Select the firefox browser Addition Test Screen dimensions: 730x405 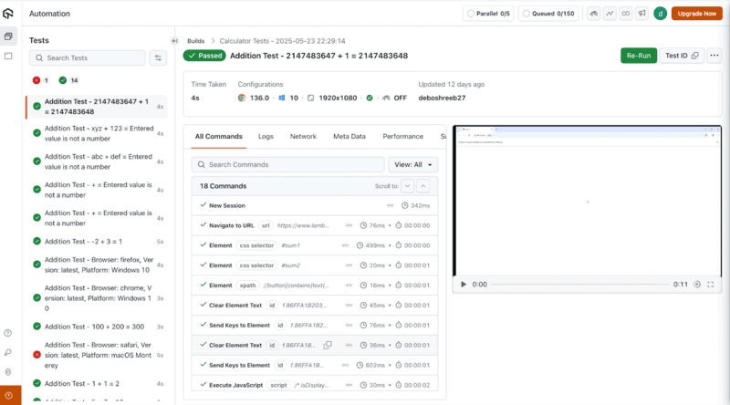click(x=97, y=265)
